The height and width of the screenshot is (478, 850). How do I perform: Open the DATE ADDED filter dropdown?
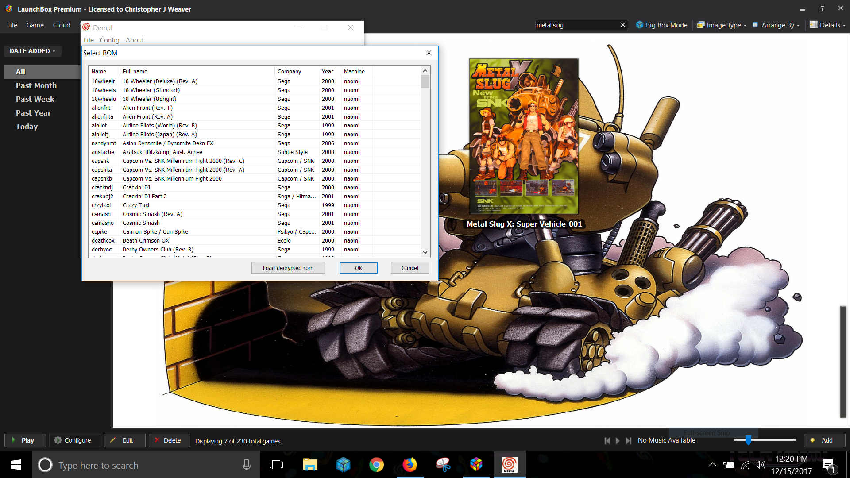[x=32, y=51]
